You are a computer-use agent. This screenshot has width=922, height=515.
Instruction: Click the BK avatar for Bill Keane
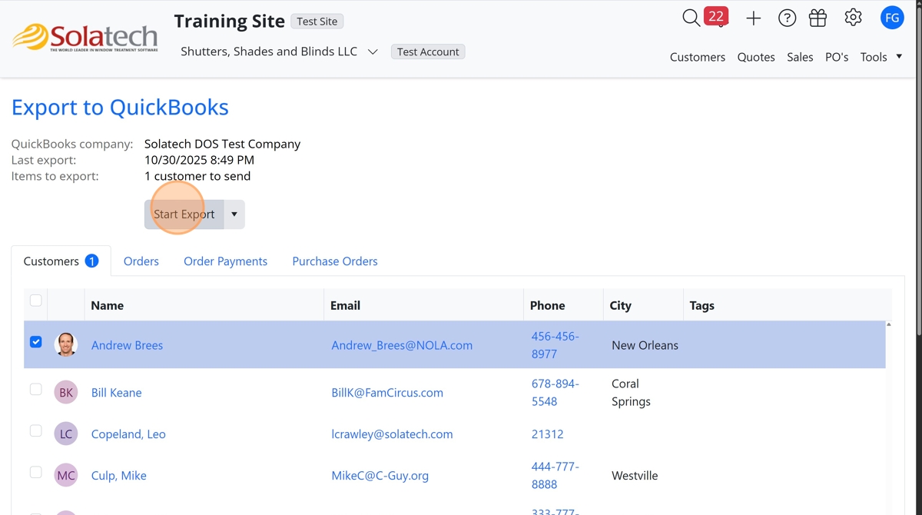click(x=66, y=393)
